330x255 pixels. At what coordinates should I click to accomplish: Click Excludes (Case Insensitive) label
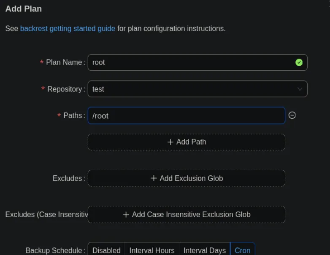[x=46, y=215]
